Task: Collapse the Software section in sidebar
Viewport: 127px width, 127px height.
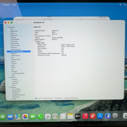Action: (9, 87)
